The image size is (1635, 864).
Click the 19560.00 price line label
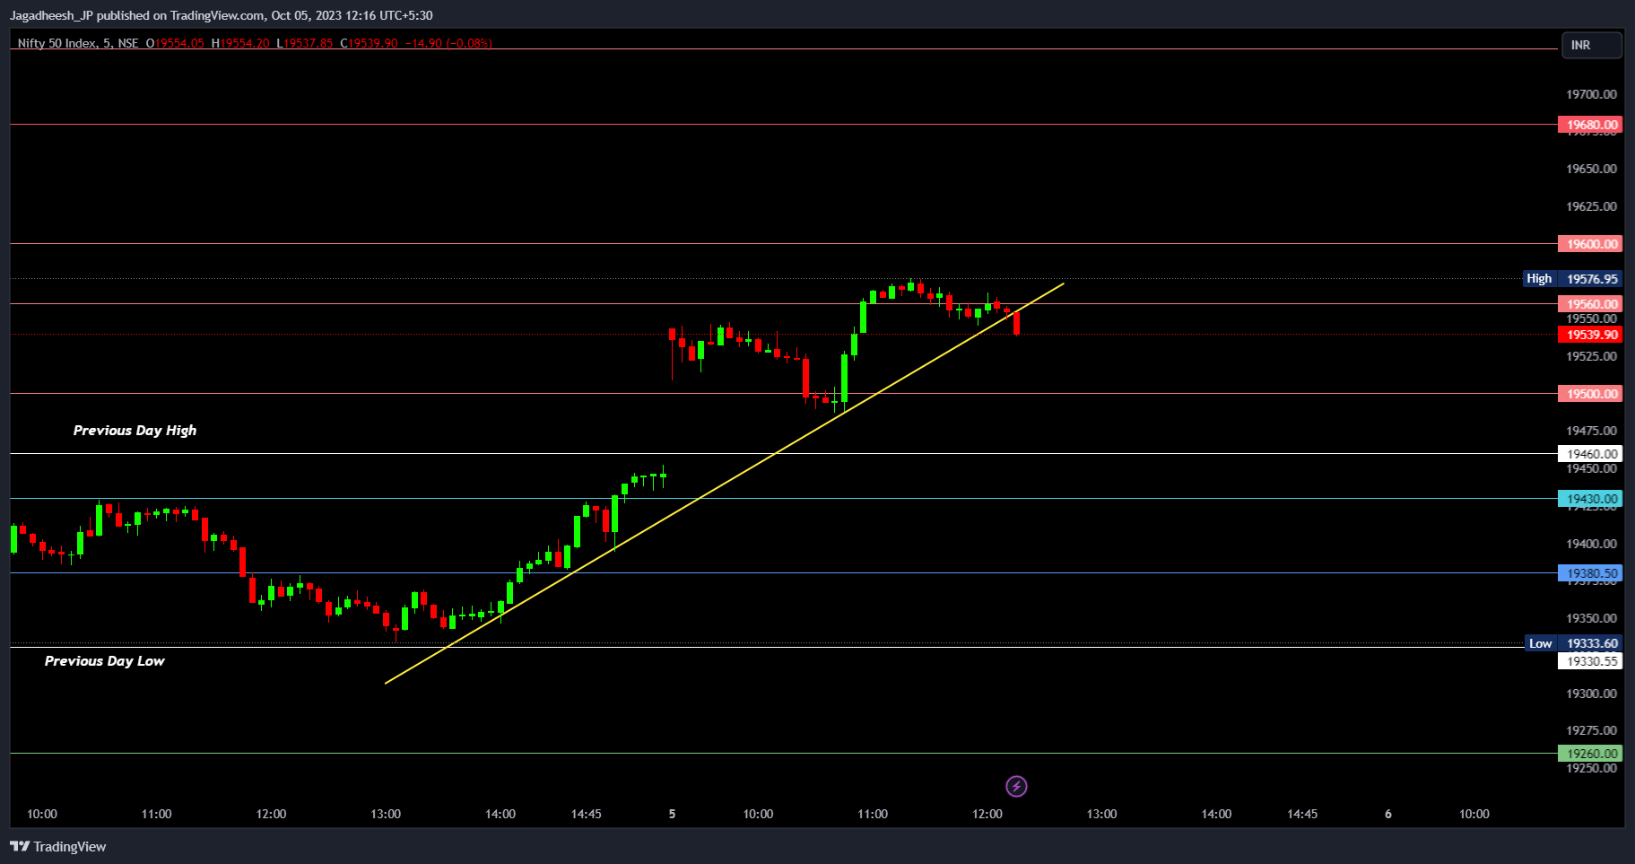click(1589, 304)
